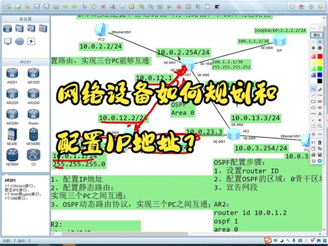Screen dimensions: 328x246
Task: Open the wireless device category
Action: pyautogui.click(x=31, y=28)
